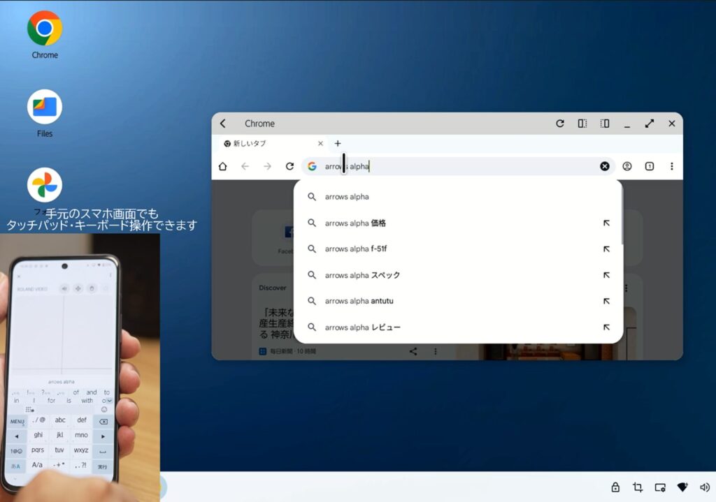Open more options for the 毎日新聞 article

click(436, 351)
